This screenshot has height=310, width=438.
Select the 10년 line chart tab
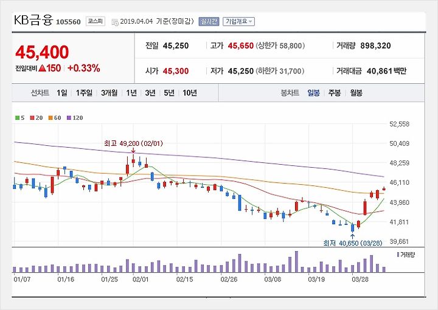(190, 93)
